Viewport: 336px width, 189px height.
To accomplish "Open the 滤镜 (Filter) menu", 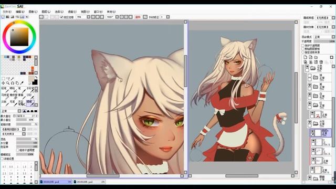I will pyautogui.click(x=72, y=12).
